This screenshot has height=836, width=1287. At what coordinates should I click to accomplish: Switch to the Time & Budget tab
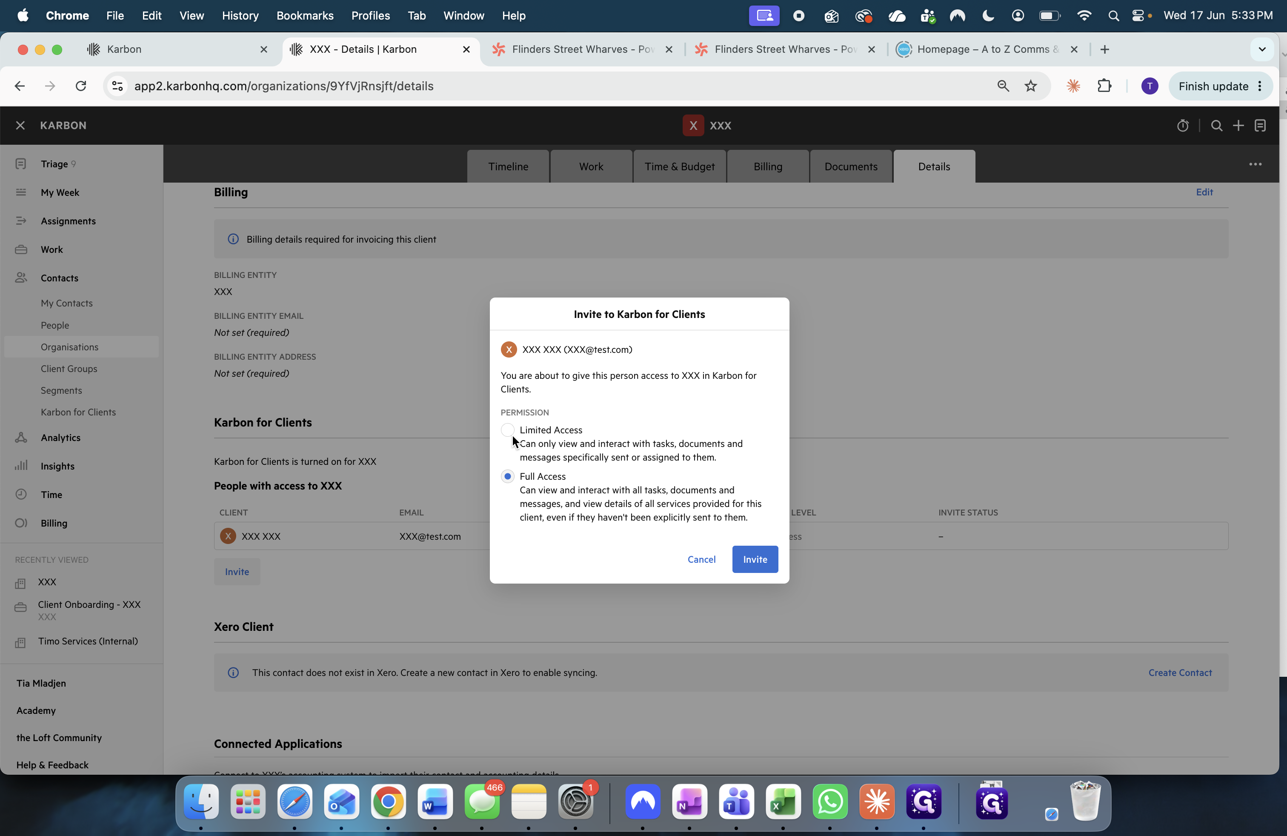point(680,166)
